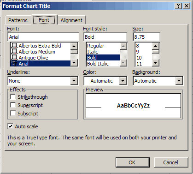Enable Strikethrough effect

(x=13, y=97)
